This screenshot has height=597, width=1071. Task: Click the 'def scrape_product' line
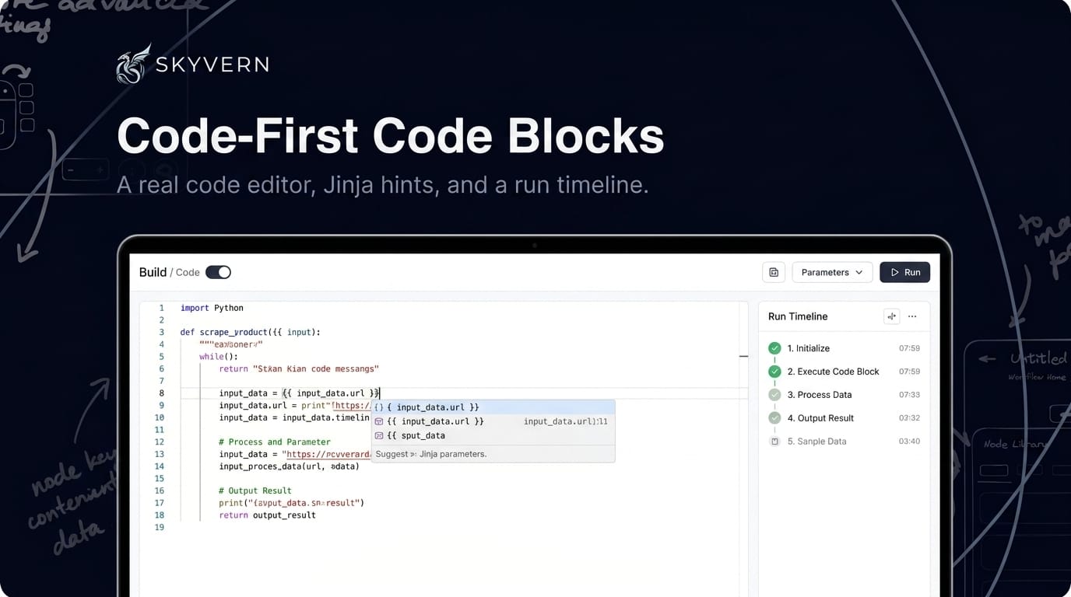(x=250, y=332)
